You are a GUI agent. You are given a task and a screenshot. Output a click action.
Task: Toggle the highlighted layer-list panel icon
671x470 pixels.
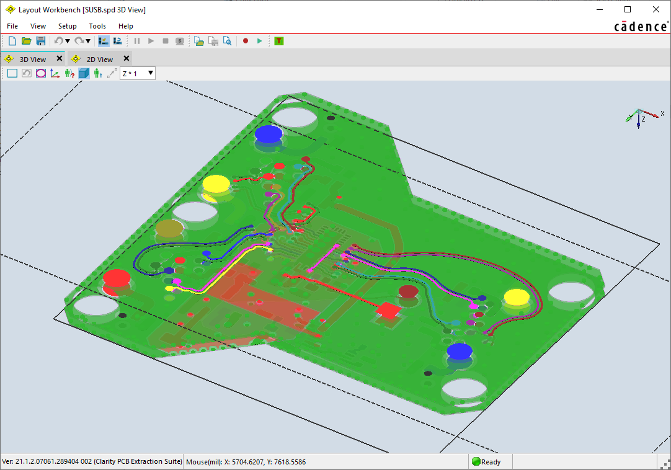(x=104, y=41)
